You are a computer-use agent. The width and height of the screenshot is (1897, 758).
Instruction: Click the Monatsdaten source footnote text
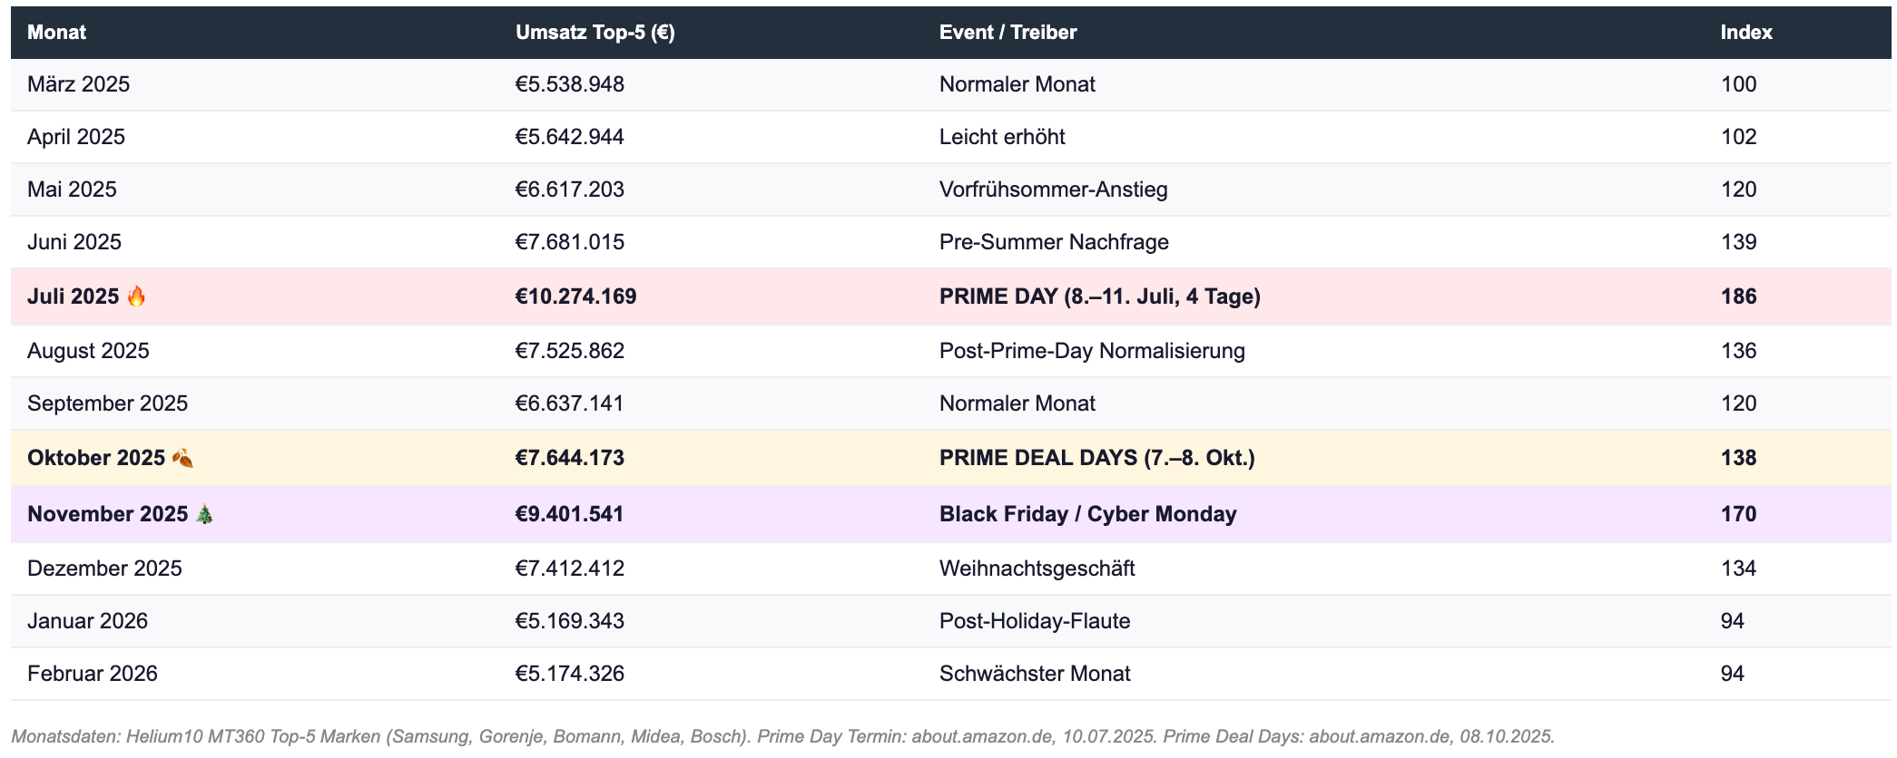(x=782, y=736)
